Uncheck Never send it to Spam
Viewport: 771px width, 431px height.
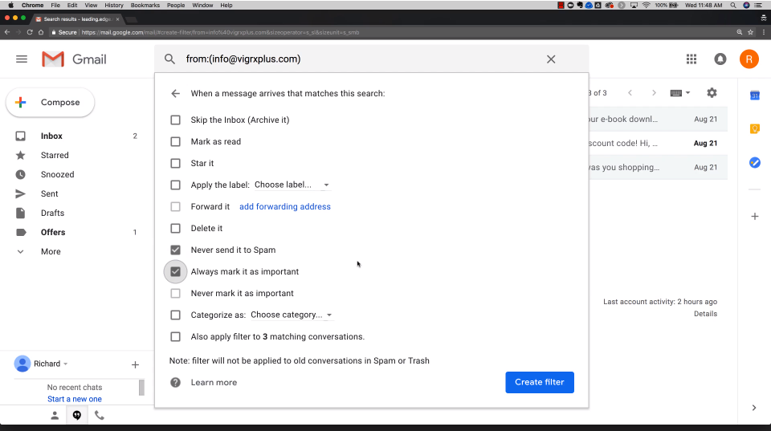pos(175,250)
